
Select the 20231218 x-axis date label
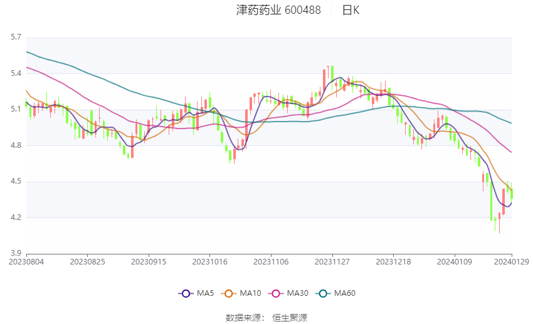tap(393, 262)
